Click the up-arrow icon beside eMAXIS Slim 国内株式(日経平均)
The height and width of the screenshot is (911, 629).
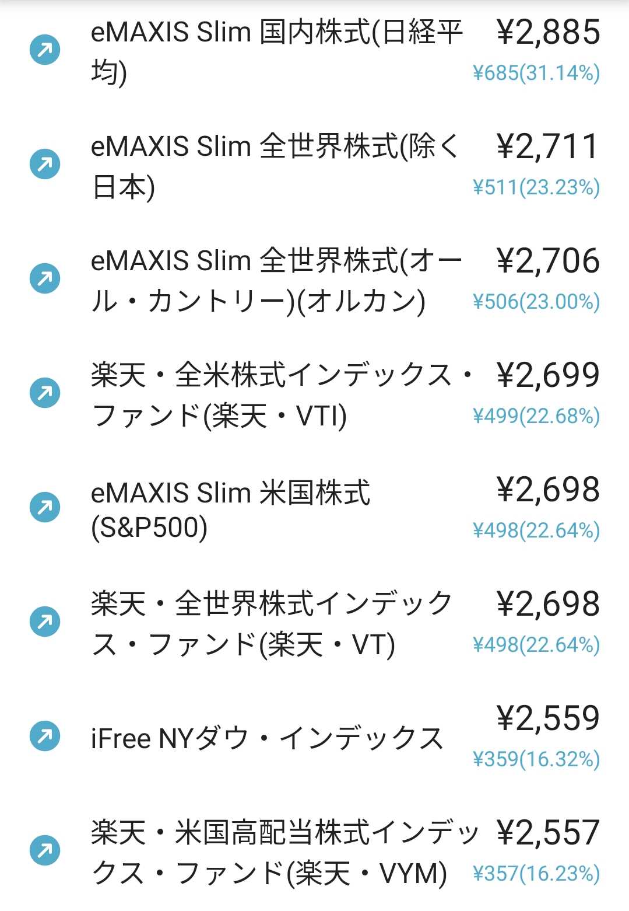[45, 50]
